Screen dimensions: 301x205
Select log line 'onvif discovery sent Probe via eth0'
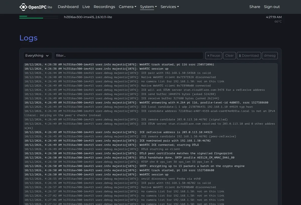tap(112, 179)
